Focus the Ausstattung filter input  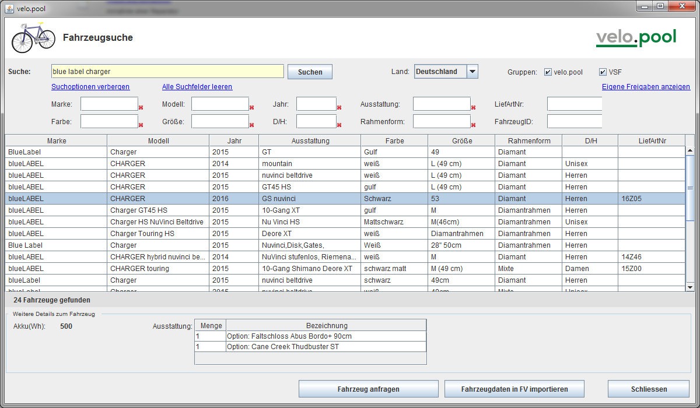(442, 104)
